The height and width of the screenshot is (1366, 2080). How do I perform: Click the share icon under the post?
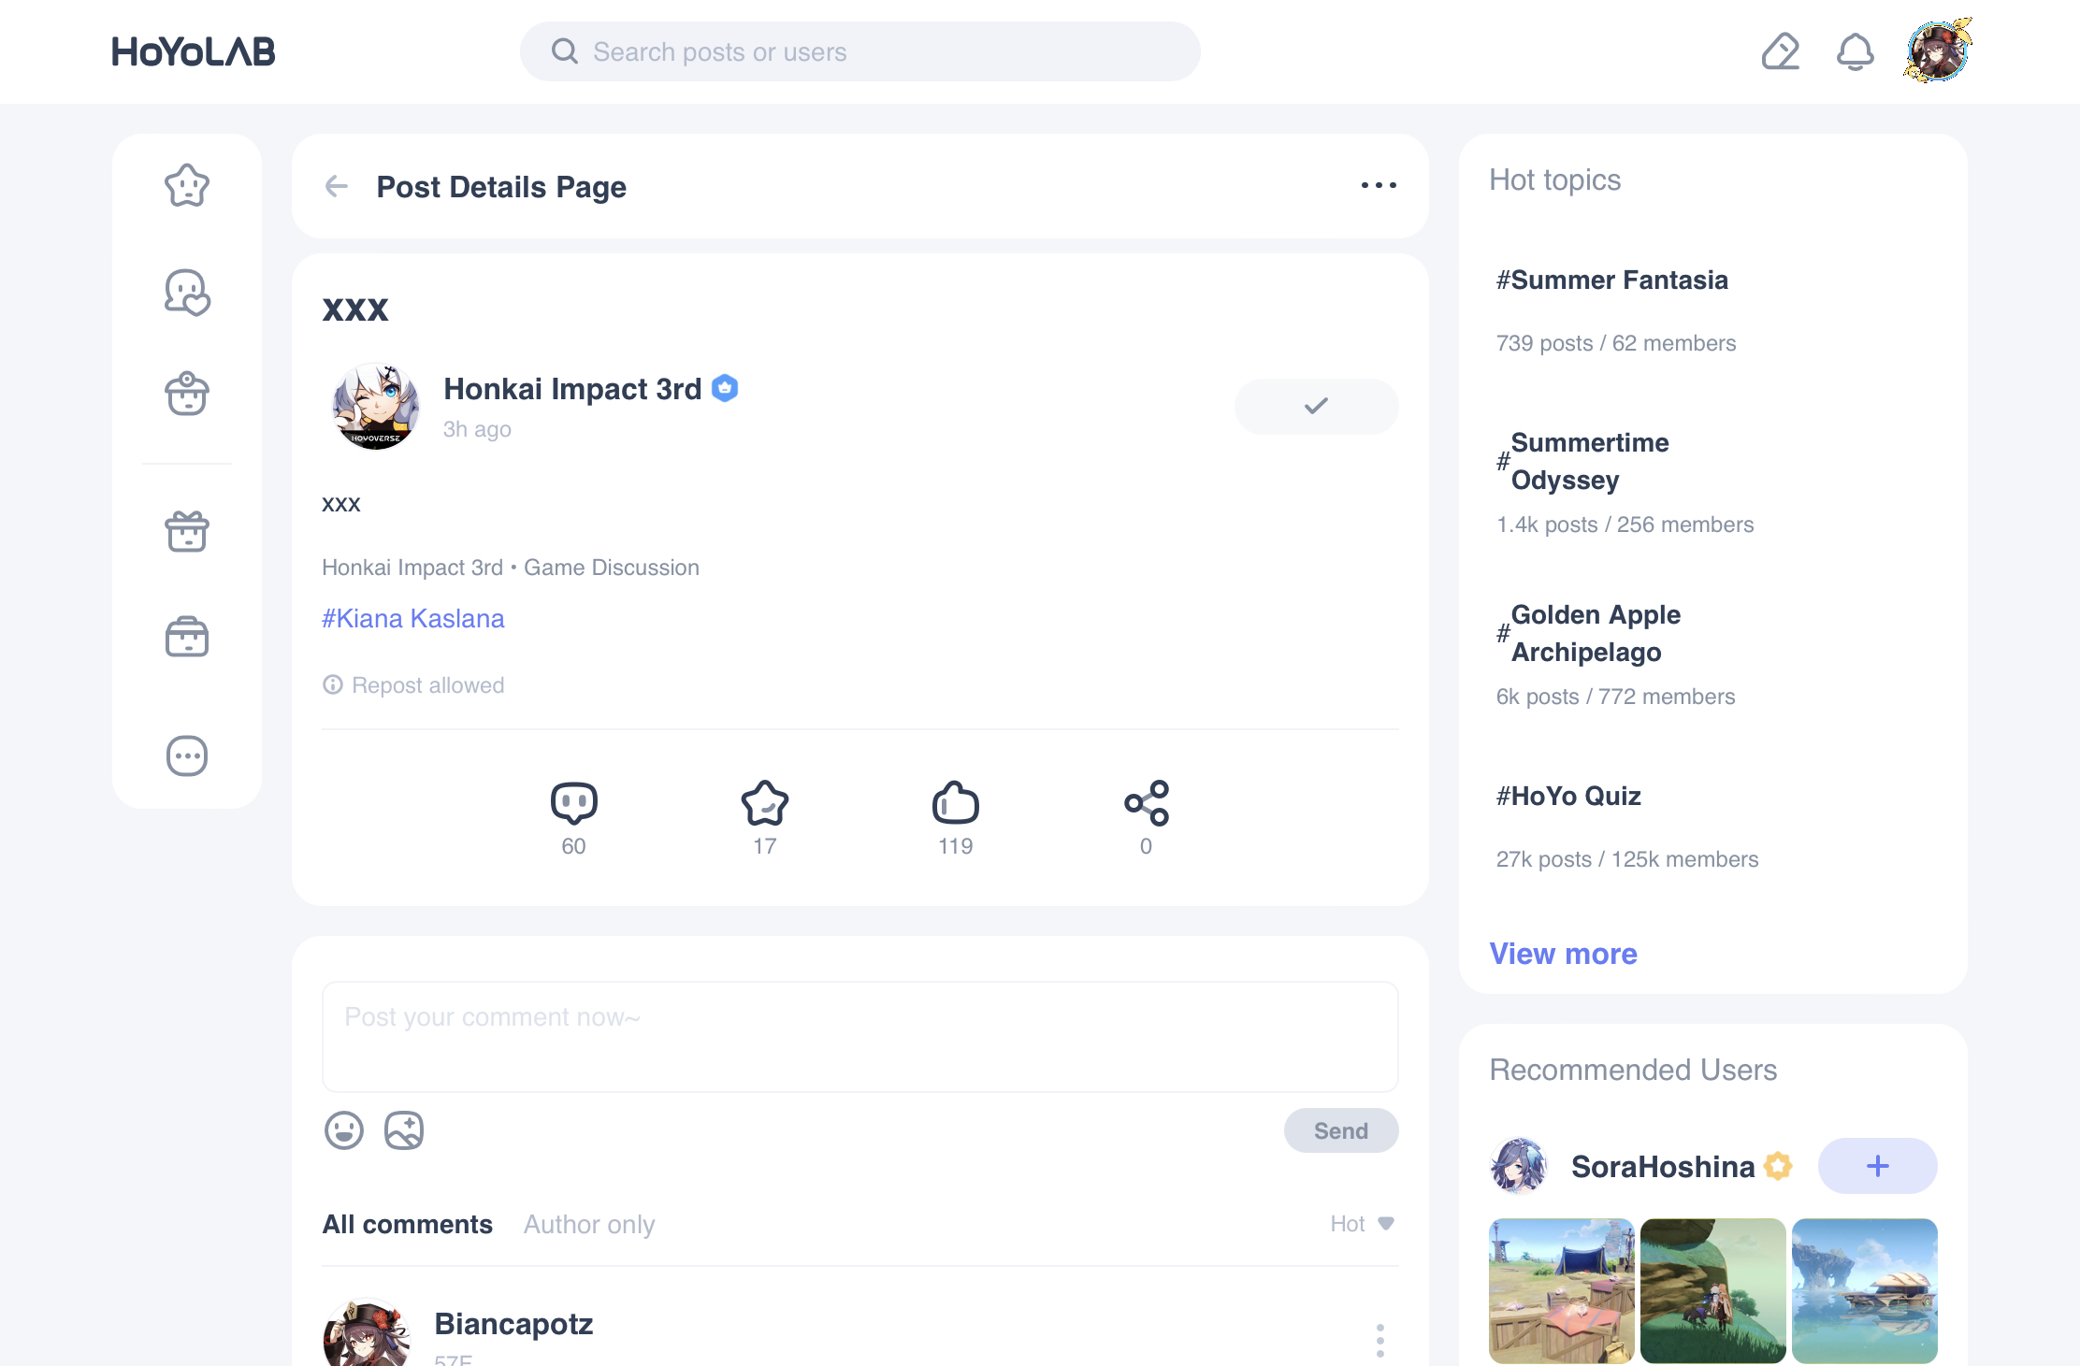point(1146,803)
